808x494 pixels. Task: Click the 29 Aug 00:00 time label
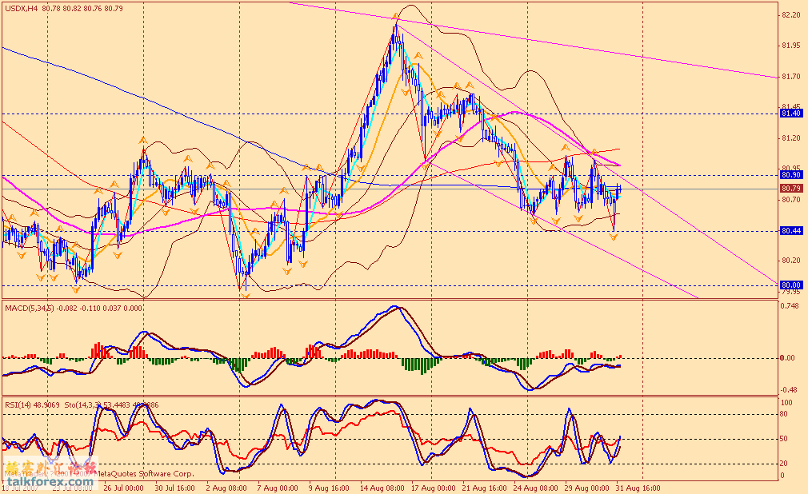[587, 488]
